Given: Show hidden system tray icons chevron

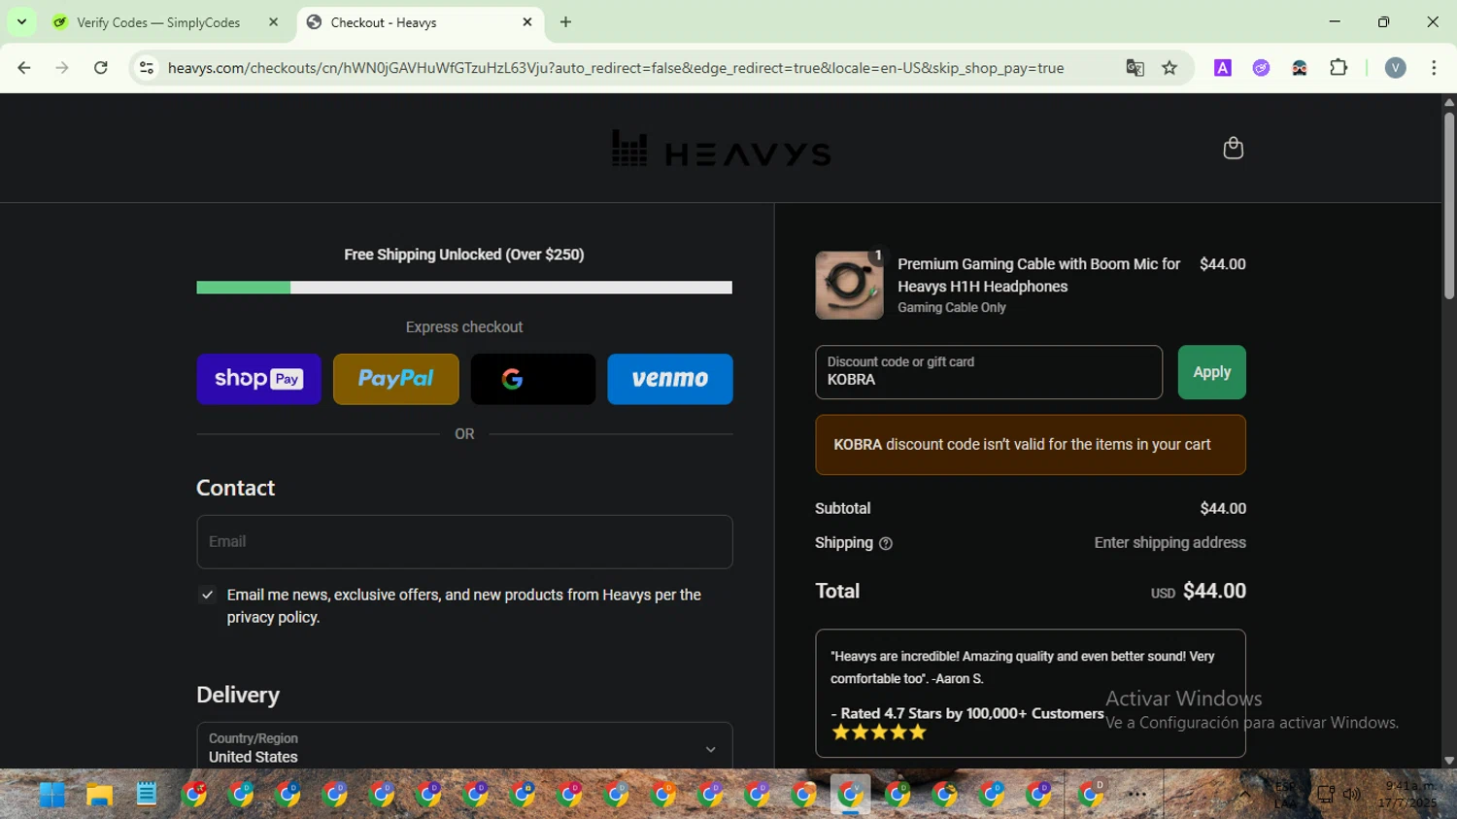Looking at the screenshot, I should point(1244,795).
